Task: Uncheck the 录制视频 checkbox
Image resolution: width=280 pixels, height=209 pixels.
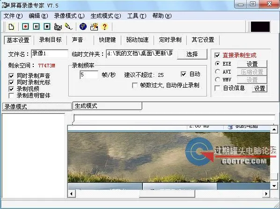Action: pos(11,89)
